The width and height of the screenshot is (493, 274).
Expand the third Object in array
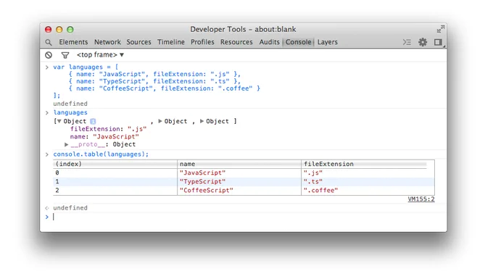(x=202, y=121)
